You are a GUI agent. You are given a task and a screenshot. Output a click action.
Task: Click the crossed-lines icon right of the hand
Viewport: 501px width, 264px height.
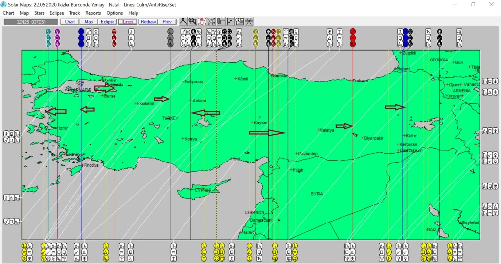[x=211, y=21]
